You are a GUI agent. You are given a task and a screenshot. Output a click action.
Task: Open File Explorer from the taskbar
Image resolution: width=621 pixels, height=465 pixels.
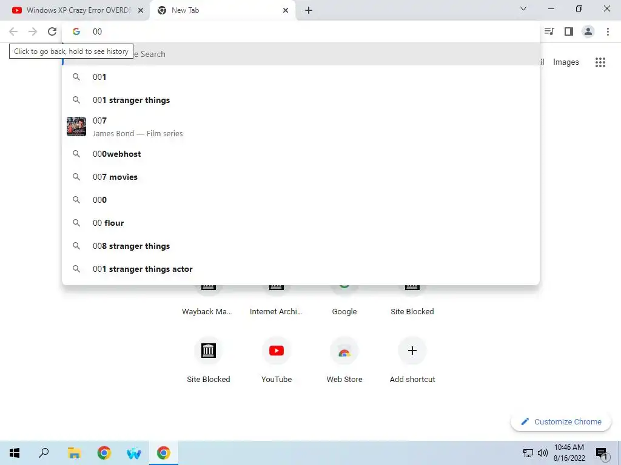click(74, 453)
